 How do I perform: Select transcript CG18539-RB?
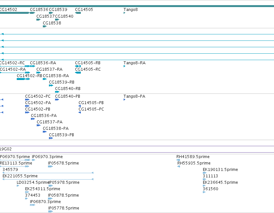(x=62, y=82)
